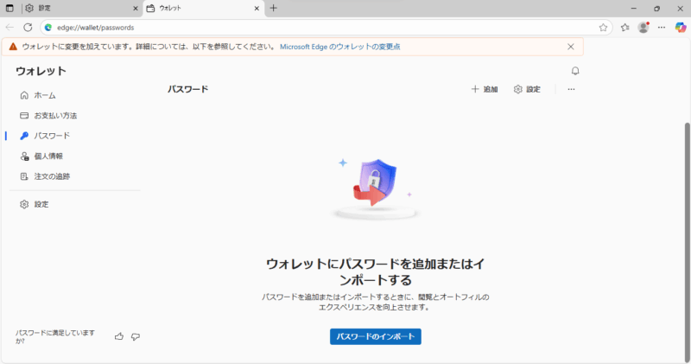The height and width of the screenshot is (364, 691).
Task: Add this page to favorites star
Action: 603,28
